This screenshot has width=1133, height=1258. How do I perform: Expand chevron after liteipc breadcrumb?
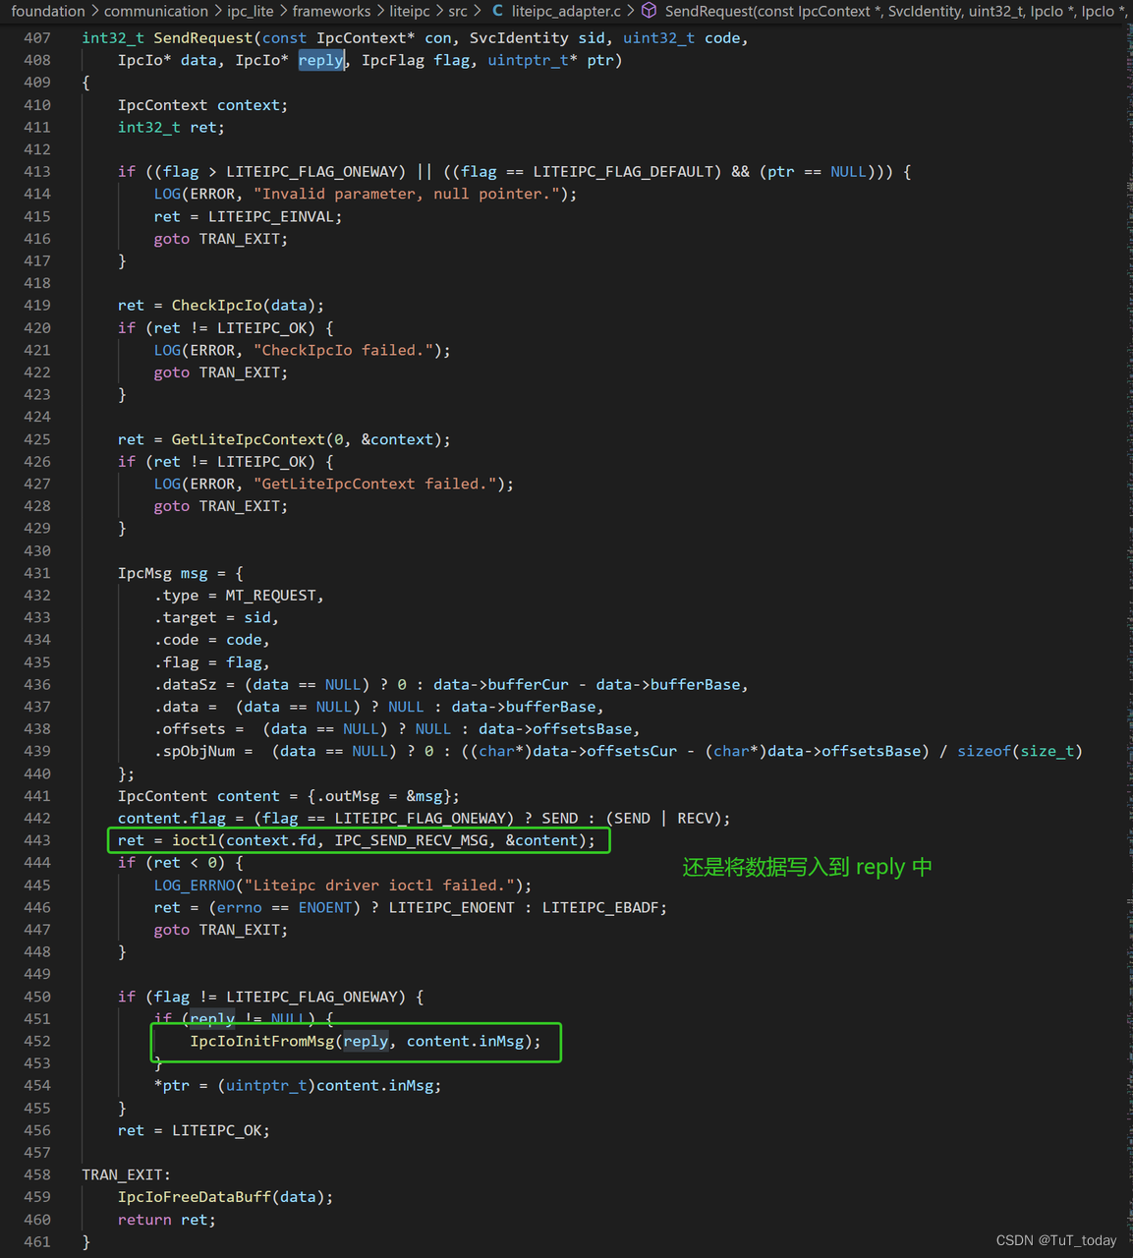tap(438, 11)
